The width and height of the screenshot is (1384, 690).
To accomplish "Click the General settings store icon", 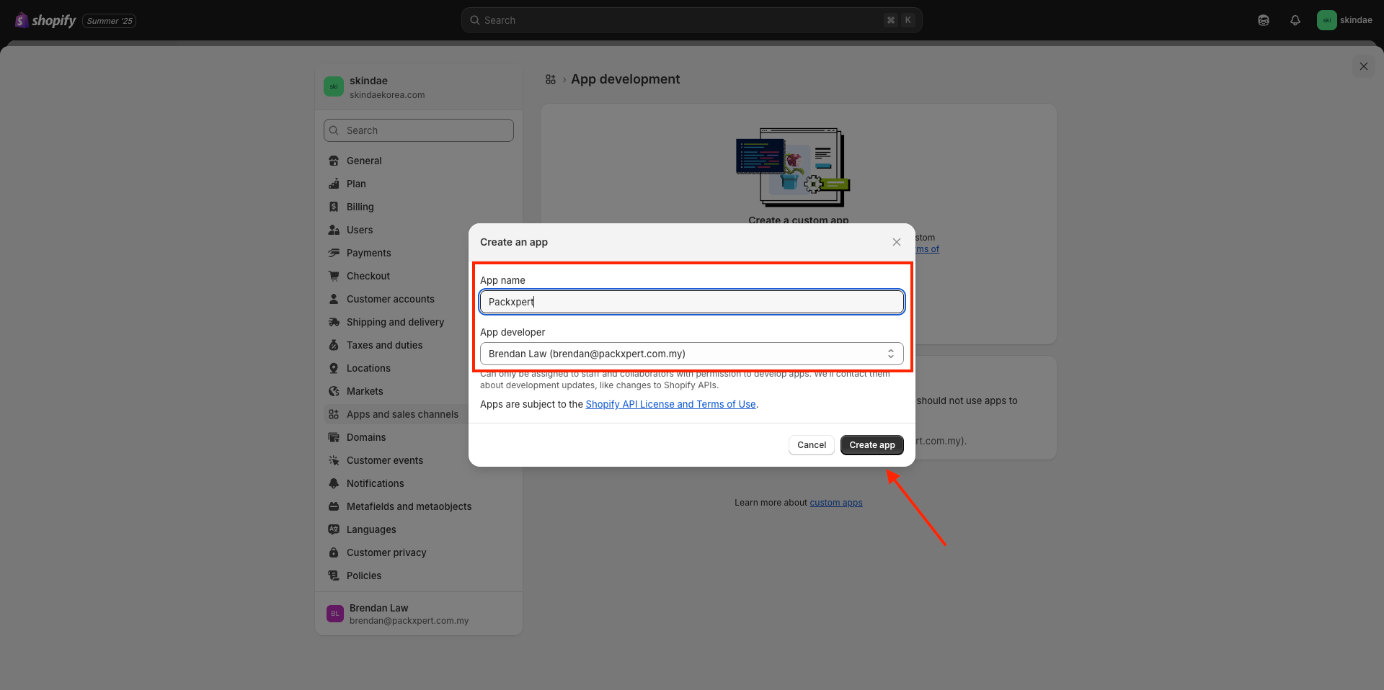I will (334, 161).
